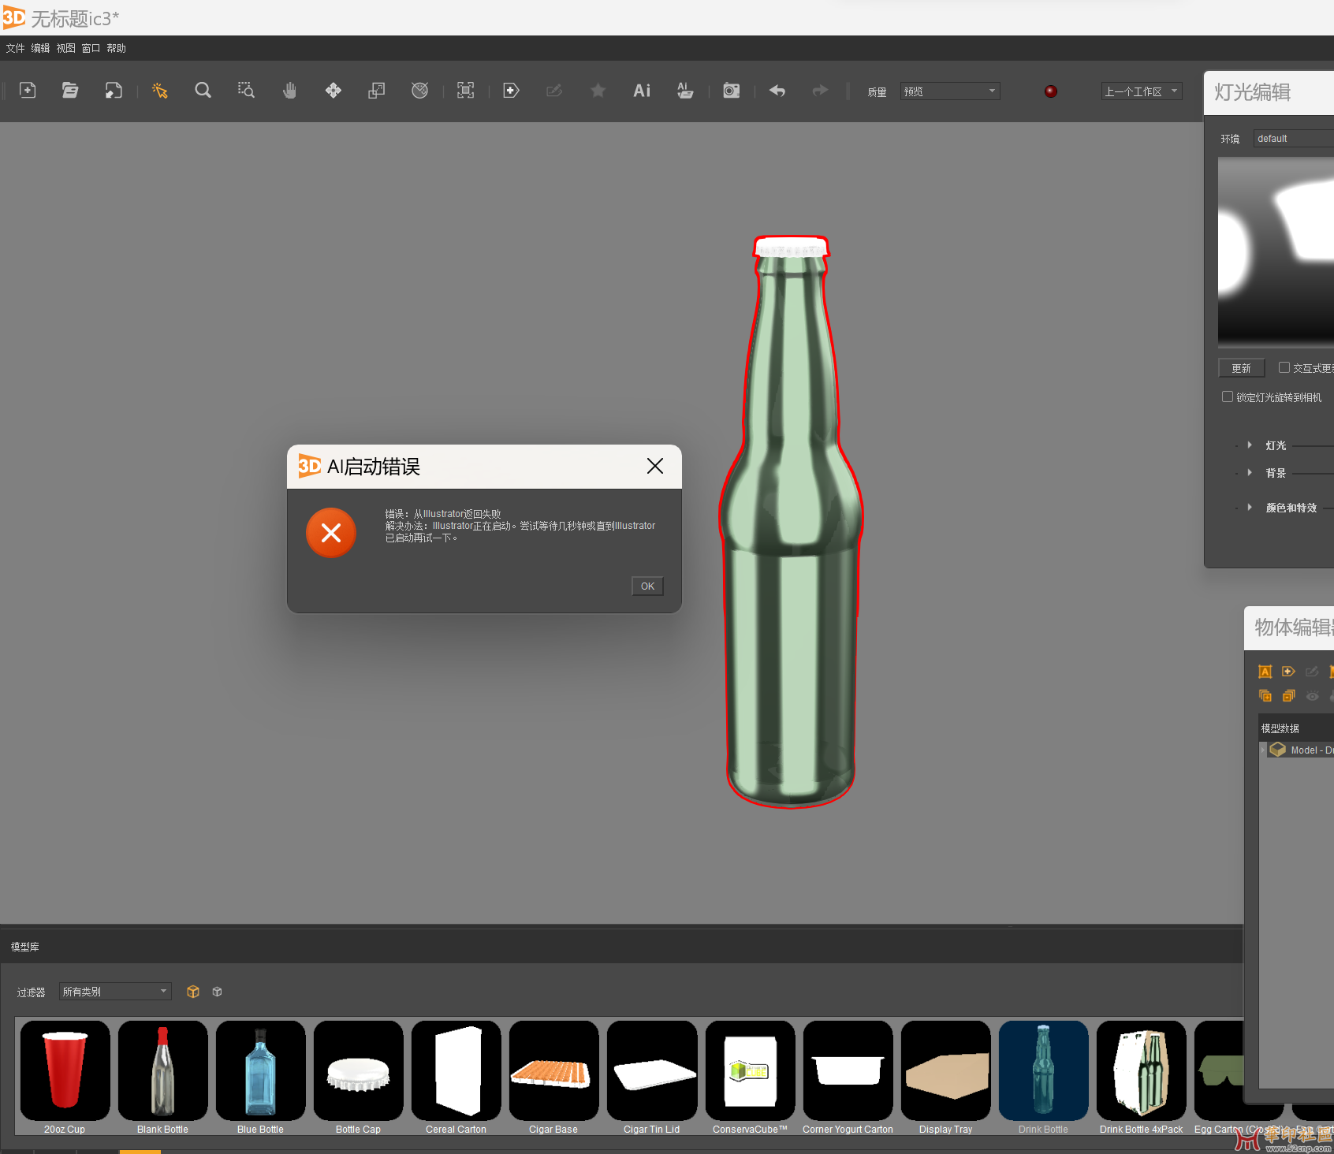
Task: Expand the 灯光 section
Action: 1250,445
